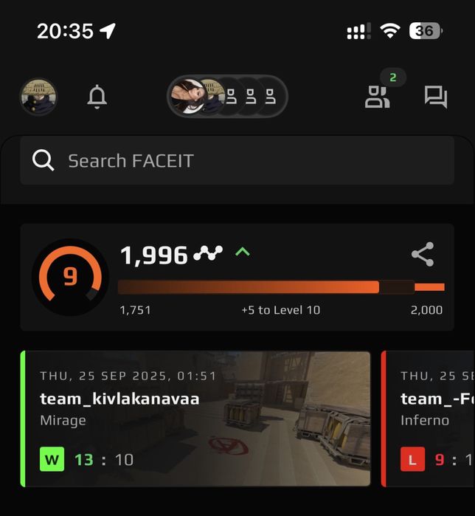Tap the search magnifier icon
This screenshot has width=475, height=516.
pos(43,160)
